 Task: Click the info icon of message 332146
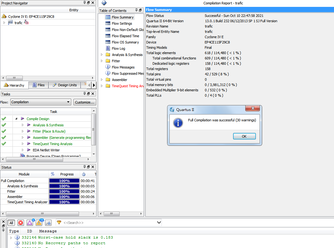(17, 237)
